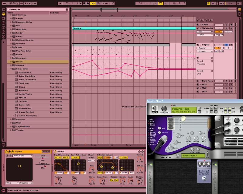
Task: Sort browser by the Name column header
Action: click(x=29, y=13)
